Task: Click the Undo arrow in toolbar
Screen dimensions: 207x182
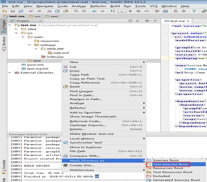Action: coord(31,11)
